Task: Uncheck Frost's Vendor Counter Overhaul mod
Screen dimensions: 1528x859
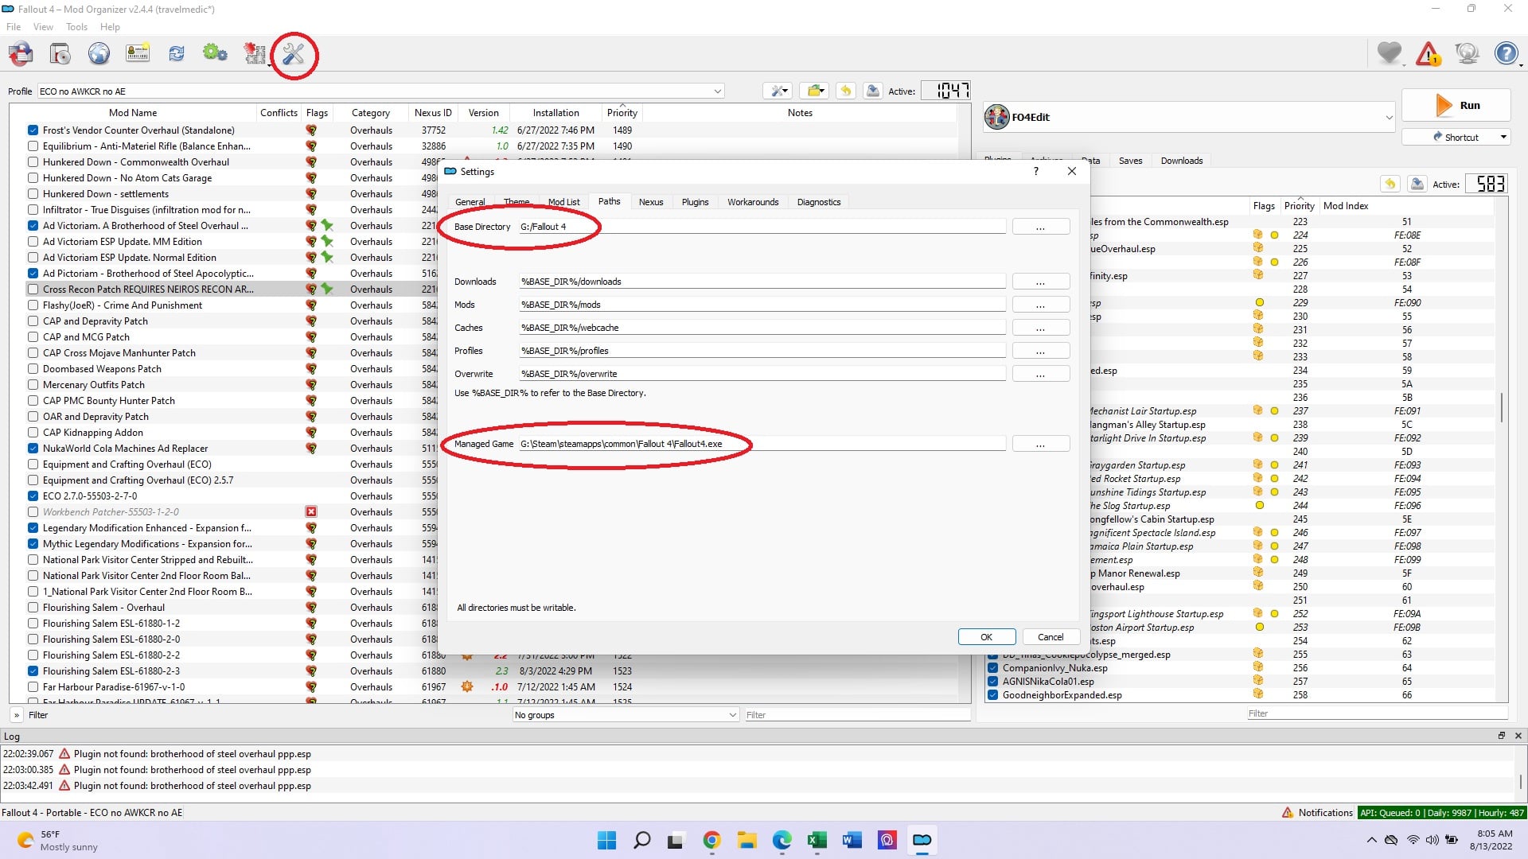Action: point(33,130)
